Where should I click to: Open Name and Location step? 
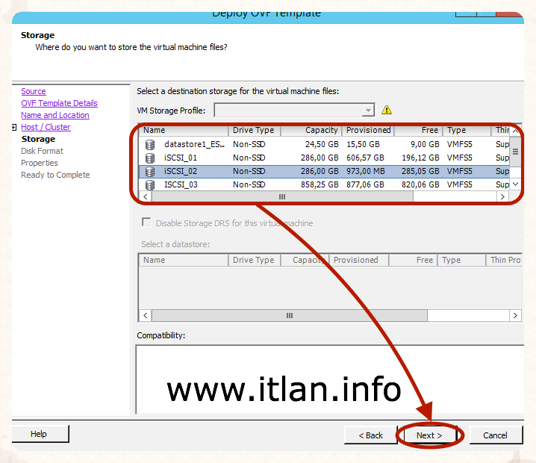point(54,115)
